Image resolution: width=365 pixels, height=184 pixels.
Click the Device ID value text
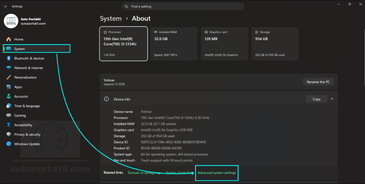point(174,142)
